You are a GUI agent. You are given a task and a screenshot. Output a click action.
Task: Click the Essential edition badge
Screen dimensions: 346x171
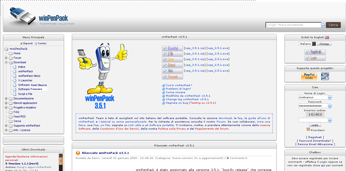(172, 48)
